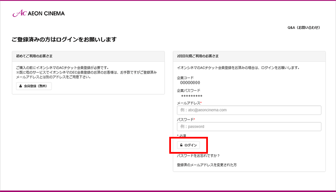
Task: Click the 企業コード value 00000000
Action: [190, 83]
